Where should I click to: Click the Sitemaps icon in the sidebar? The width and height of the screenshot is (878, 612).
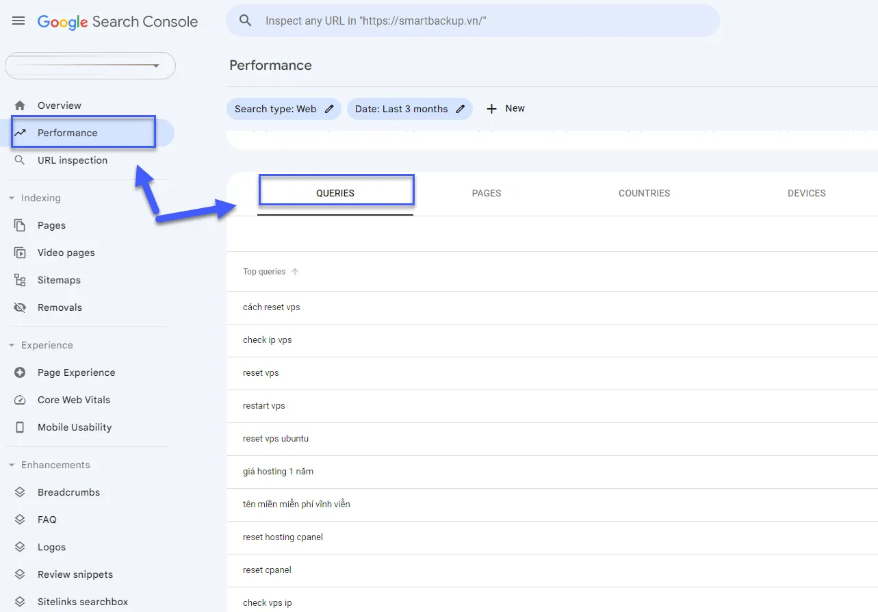(20, 279)
